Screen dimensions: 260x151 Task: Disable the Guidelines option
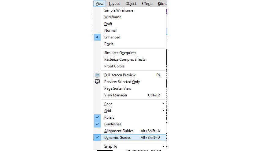coord(113,124)
